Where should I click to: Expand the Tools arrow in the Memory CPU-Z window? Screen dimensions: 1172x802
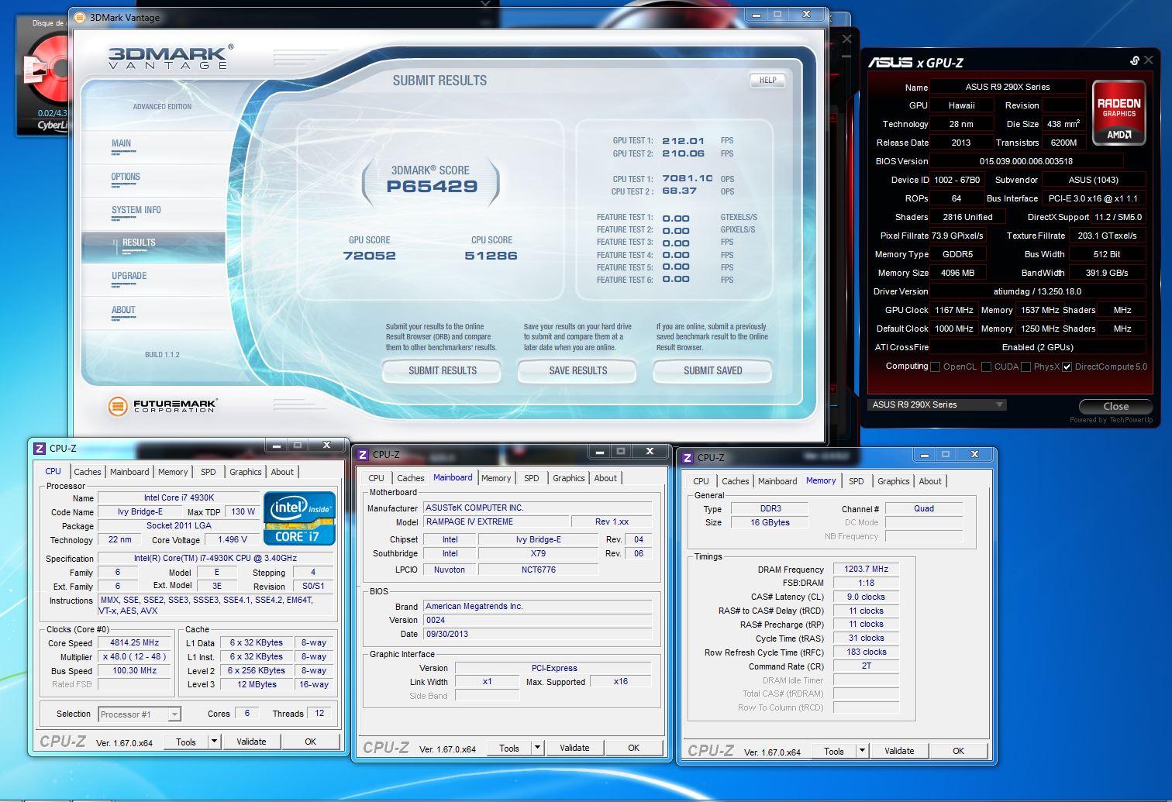click(x=861, y=751)
